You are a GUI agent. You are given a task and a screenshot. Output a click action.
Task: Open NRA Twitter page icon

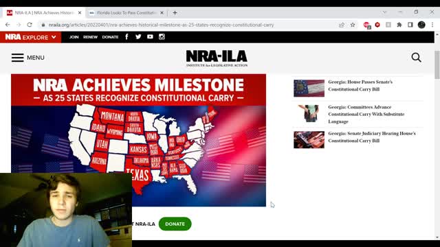[138, 37]
